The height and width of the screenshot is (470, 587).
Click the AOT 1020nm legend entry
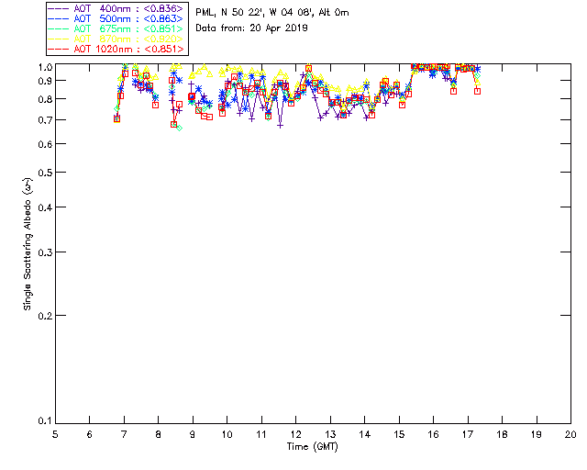[116, 49]
